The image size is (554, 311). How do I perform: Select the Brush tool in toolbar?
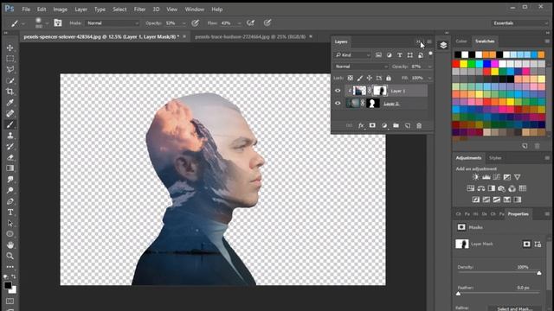10,124
